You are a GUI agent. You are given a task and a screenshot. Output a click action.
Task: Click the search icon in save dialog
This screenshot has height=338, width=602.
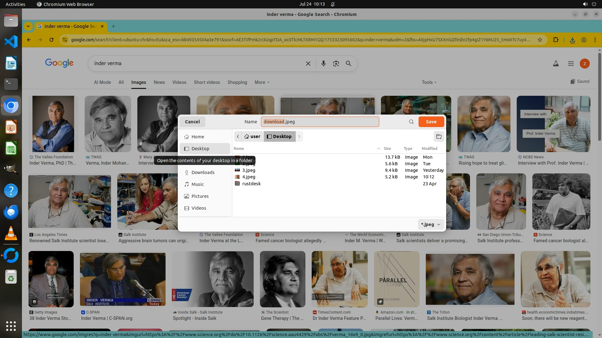tap(411, 122)
